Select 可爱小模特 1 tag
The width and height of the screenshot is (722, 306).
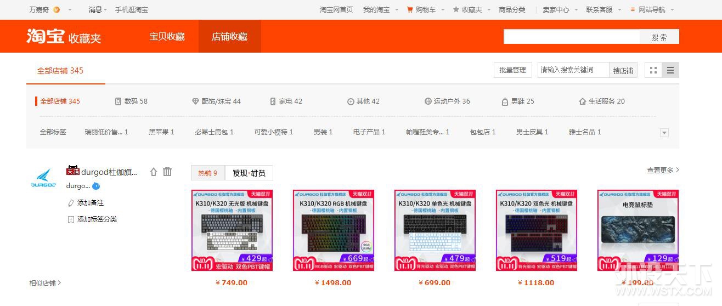(273, 132)
